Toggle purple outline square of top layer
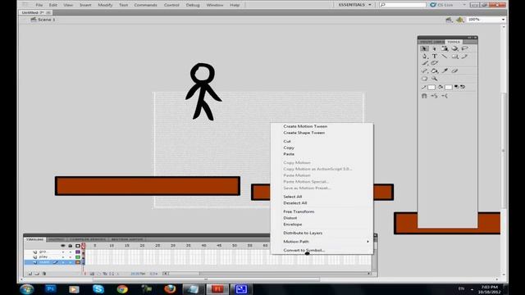The image size is (525, 295). pos(78,252)
